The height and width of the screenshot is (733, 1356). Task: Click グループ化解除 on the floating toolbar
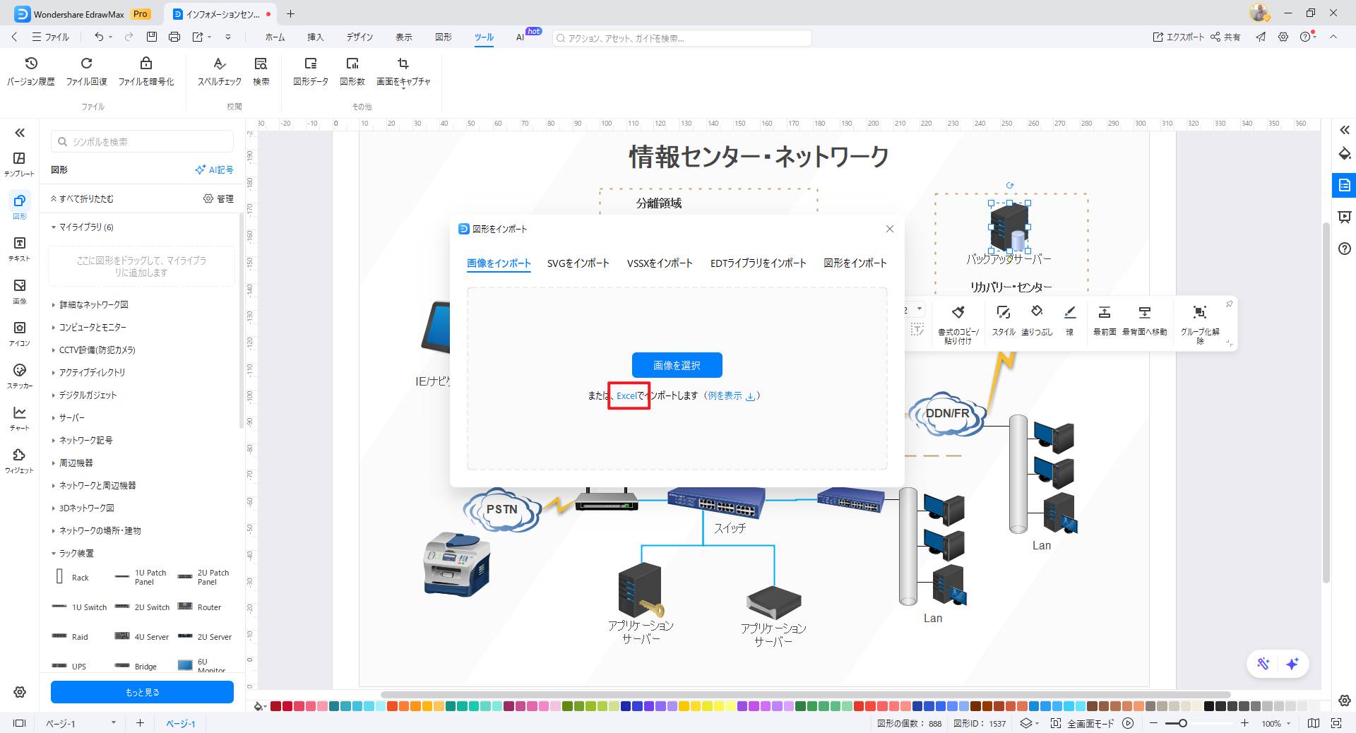click(x=1199, y=321)
